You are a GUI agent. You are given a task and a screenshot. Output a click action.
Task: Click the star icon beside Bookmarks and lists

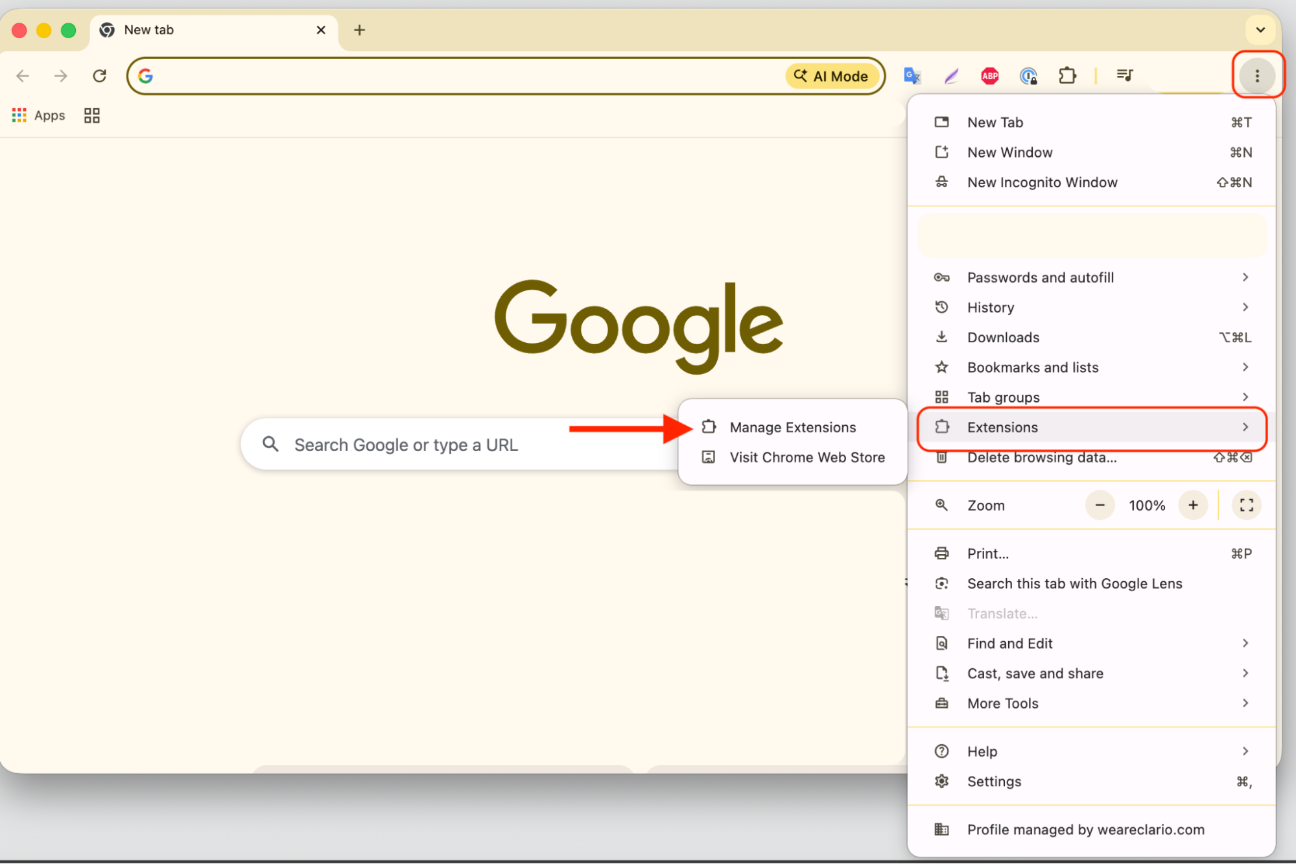(x=941, y=367)
